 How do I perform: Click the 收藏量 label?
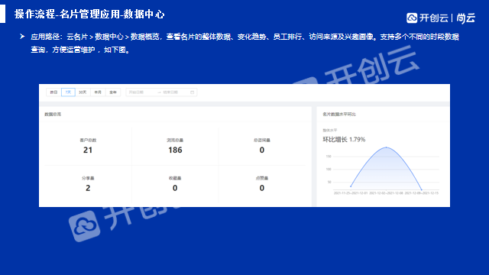[175, 178]
